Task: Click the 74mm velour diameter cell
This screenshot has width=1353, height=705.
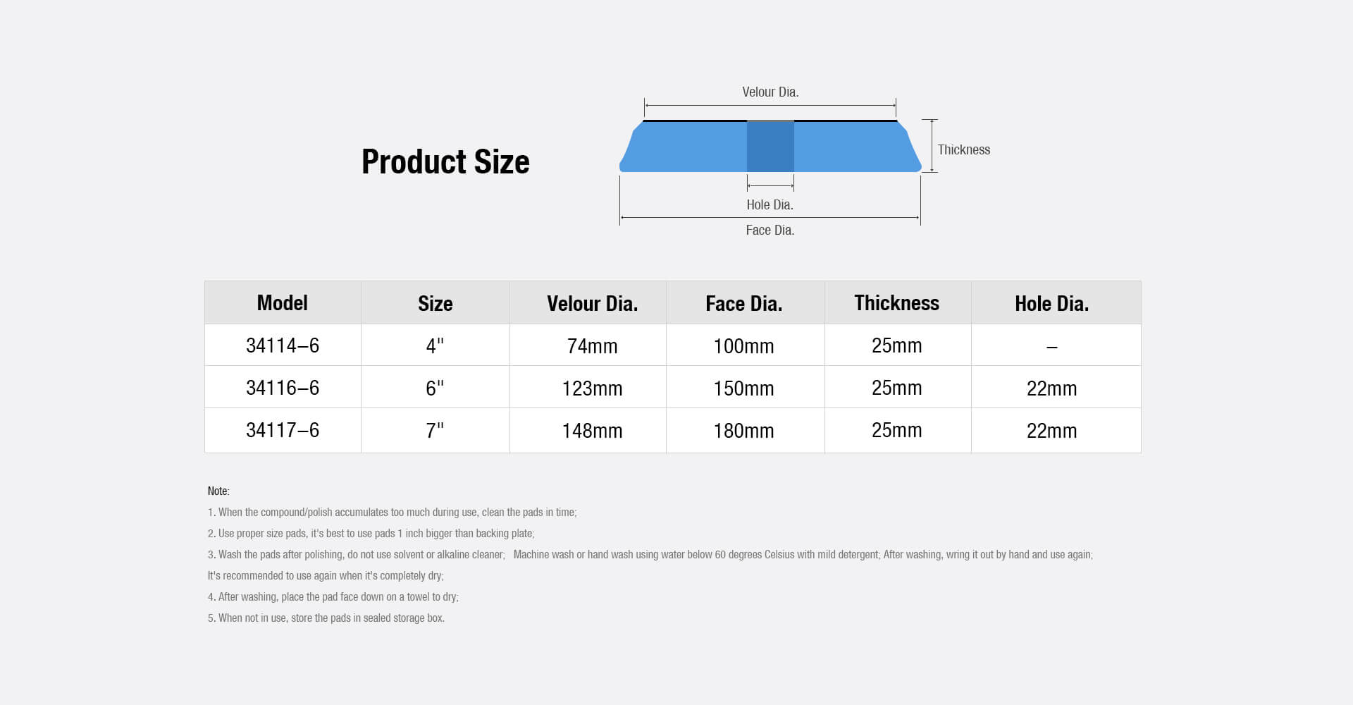Action: [592, 346]
